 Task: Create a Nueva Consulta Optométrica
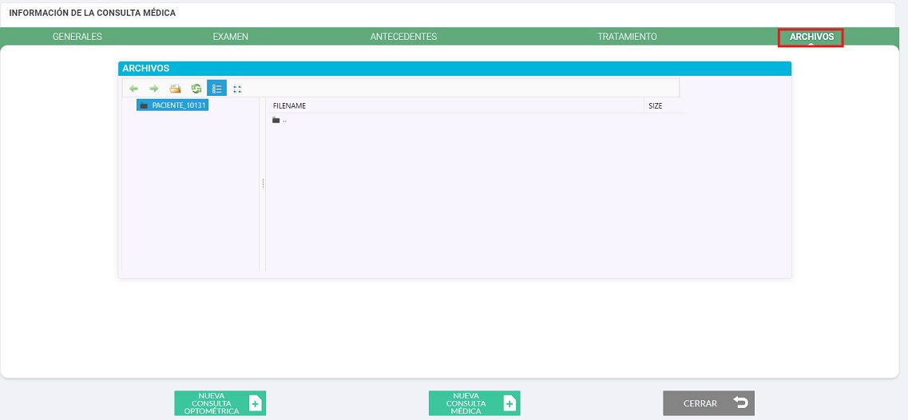220,403
